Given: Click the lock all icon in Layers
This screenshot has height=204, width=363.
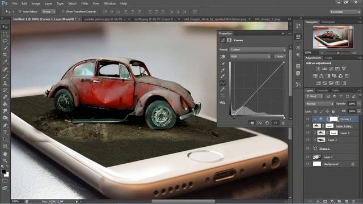Looking at the screenshot, I should [x=333, y=111].
